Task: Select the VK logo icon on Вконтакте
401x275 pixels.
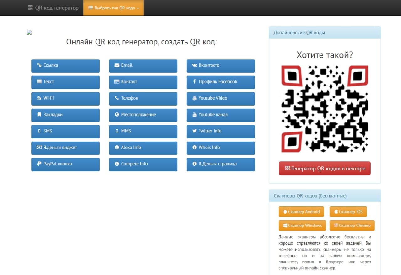Action: coord(195,65)
